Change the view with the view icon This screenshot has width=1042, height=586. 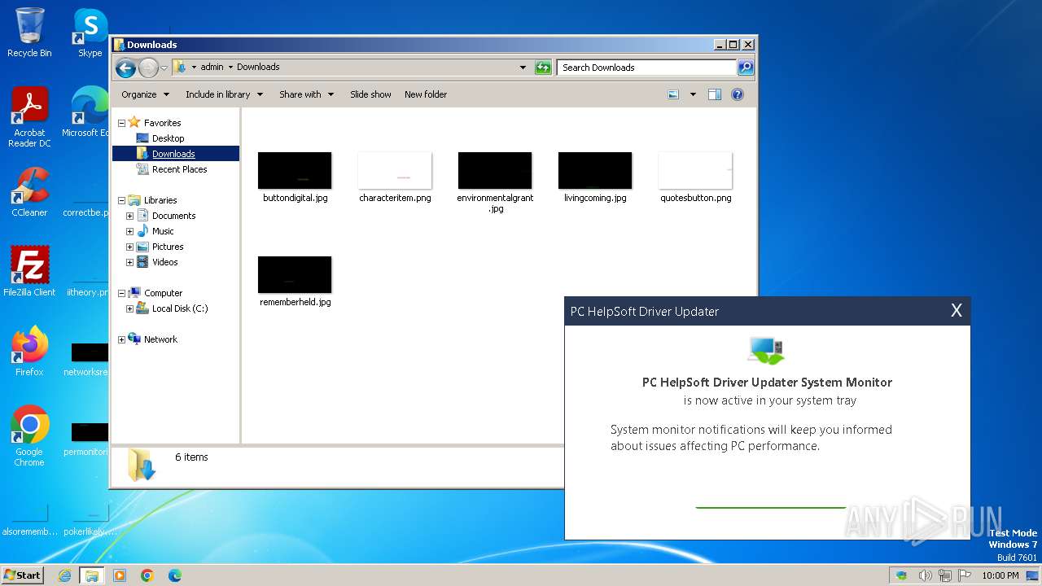[673, 94]
